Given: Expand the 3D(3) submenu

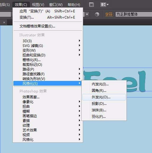Looking at the screenshot, I should [x=48, y=41].
